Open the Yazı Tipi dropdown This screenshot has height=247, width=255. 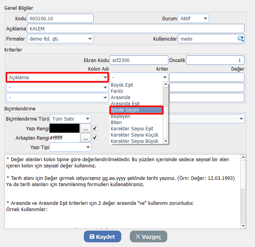click(70, 147)
